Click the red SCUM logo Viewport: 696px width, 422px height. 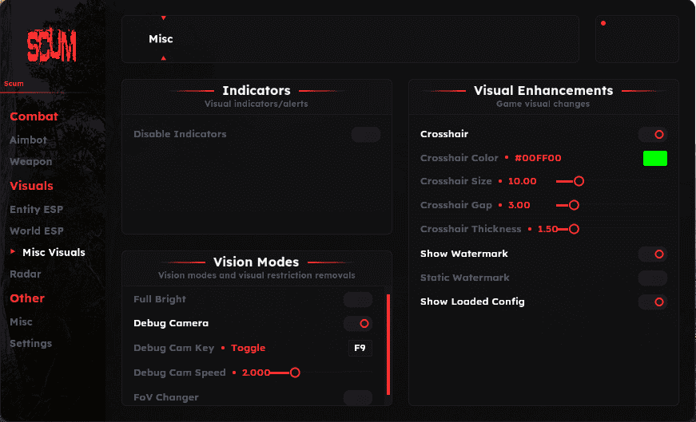[51, 46]
